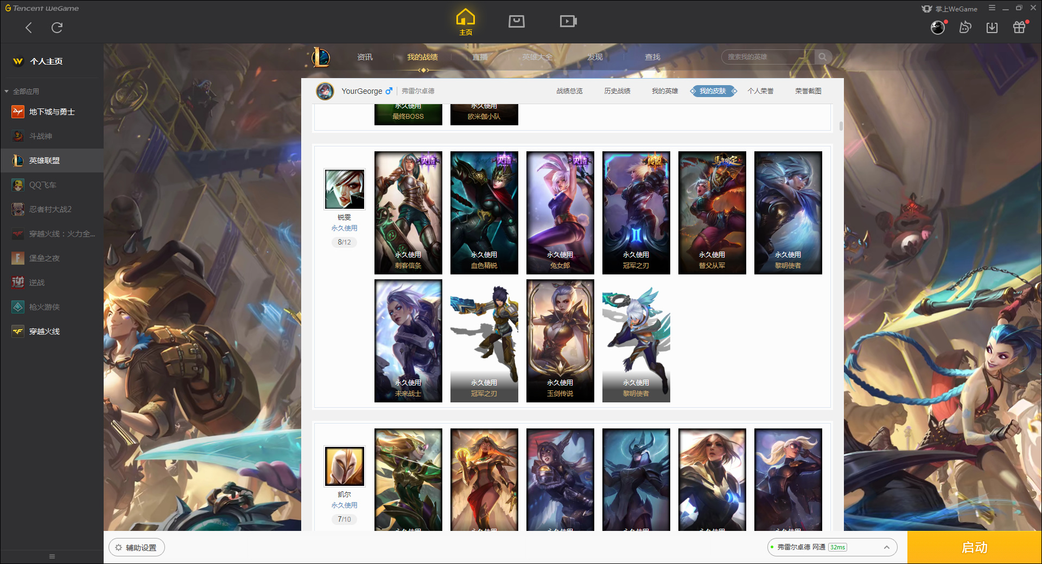Click the League of Legends logo icon
The width and height of the screenshot is (1042, 564).
[321, 57]
